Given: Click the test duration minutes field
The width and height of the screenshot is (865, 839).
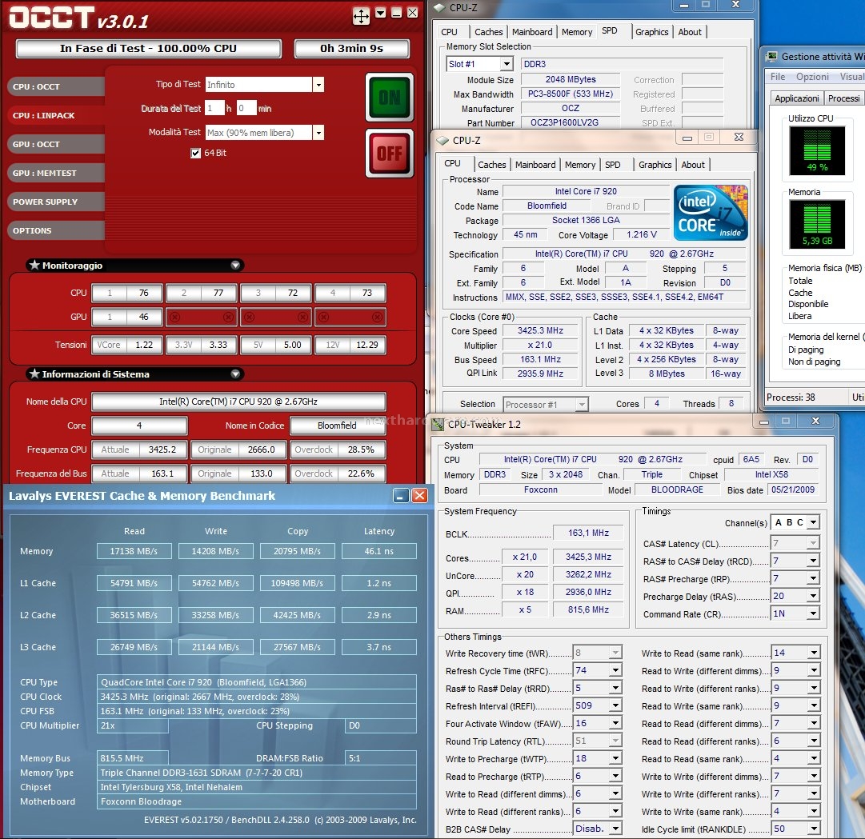Looking at the screenshot, I should [x=246, y=108].
